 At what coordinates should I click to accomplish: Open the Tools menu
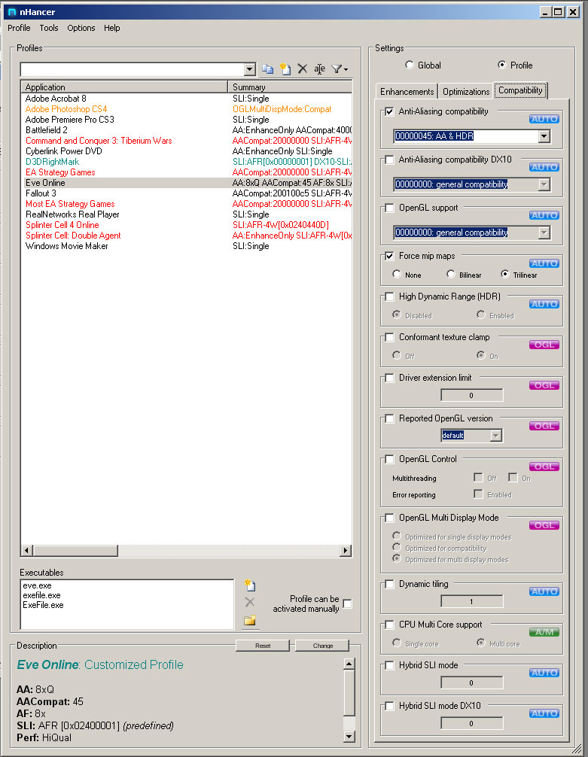tap(49, 28)
